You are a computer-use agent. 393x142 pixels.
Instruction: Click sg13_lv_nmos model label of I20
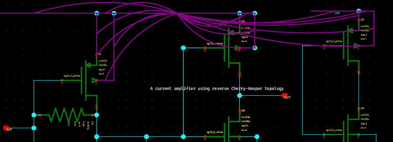point(215,132)
